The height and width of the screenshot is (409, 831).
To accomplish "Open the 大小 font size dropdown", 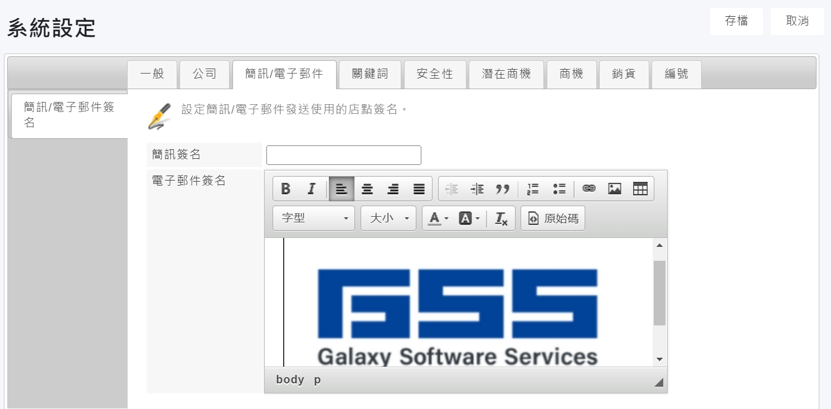I will pyautogui.click(x=388, y=218).
